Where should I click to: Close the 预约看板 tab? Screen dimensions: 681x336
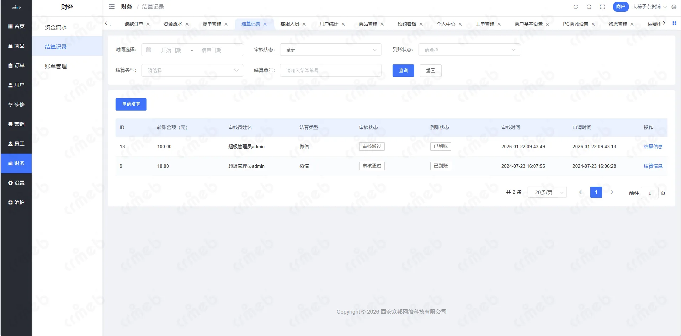(421, 24)
